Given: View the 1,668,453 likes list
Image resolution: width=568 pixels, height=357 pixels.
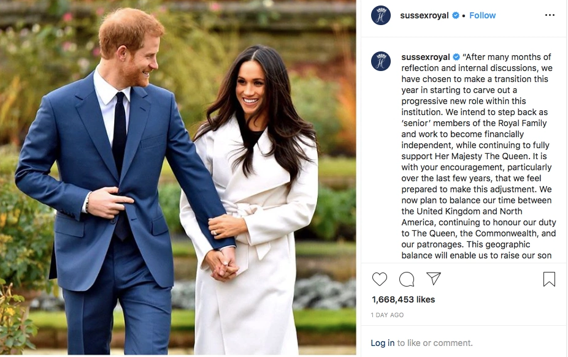Looking at the screenshot, I should [403, 299].
